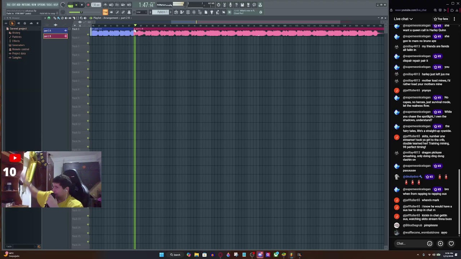Toggle the Pat/Song mode button
Image resolution: width=461 pixels, height=259 pixels.
71,5
